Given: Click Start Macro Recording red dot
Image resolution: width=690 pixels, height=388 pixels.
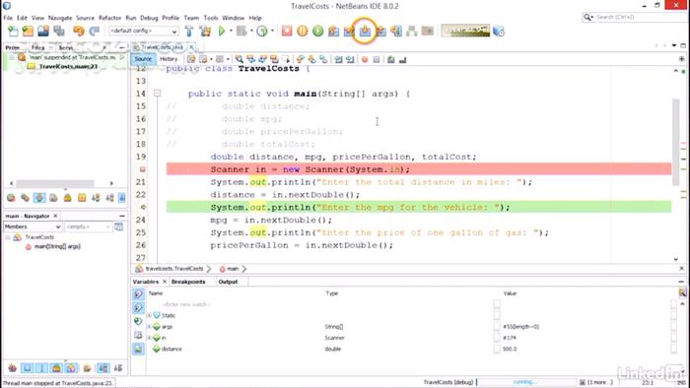Looking at the screenshot, I should point(365,59).
